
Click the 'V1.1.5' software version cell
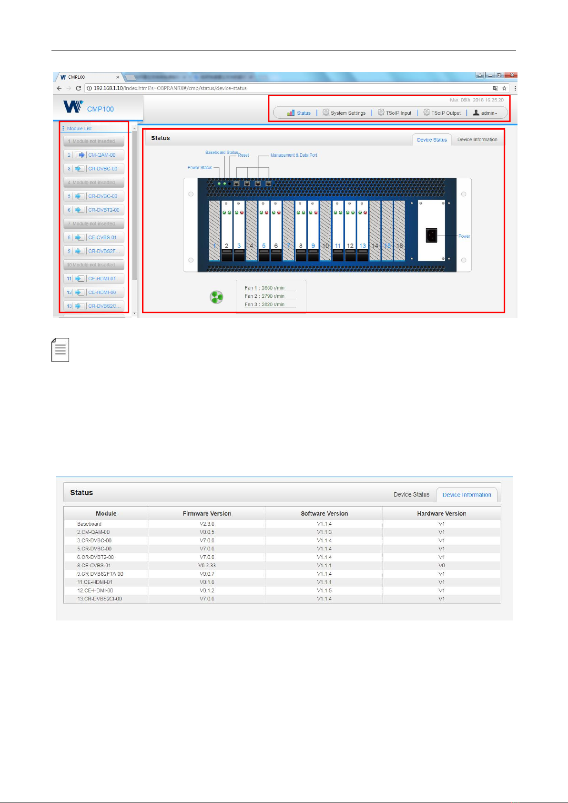click(x=325, y=590)
